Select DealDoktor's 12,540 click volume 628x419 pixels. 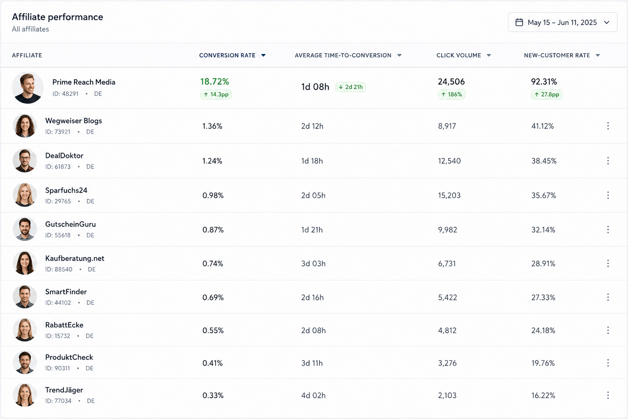coord(449,161)
